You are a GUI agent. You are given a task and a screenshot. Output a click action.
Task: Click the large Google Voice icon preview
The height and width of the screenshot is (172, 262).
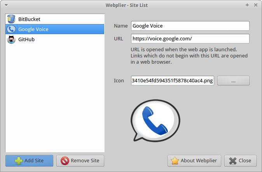point(155,121)
